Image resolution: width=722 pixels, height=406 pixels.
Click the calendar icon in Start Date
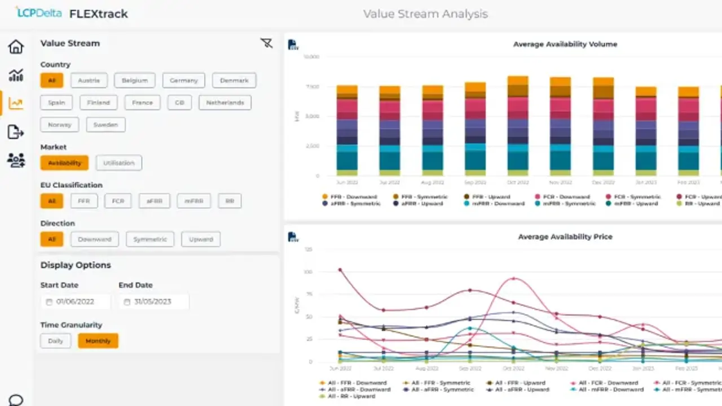[49, 302]
